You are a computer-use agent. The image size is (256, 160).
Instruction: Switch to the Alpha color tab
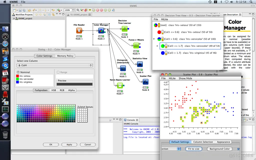[x=71, y=90]
